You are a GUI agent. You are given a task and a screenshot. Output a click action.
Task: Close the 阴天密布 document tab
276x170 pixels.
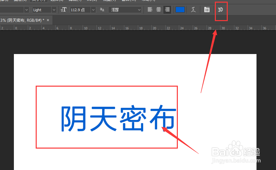pos(48,20)
